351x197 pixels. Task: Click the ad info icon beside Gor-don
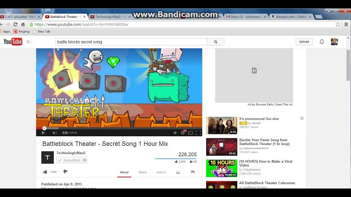tap(302, 118)
